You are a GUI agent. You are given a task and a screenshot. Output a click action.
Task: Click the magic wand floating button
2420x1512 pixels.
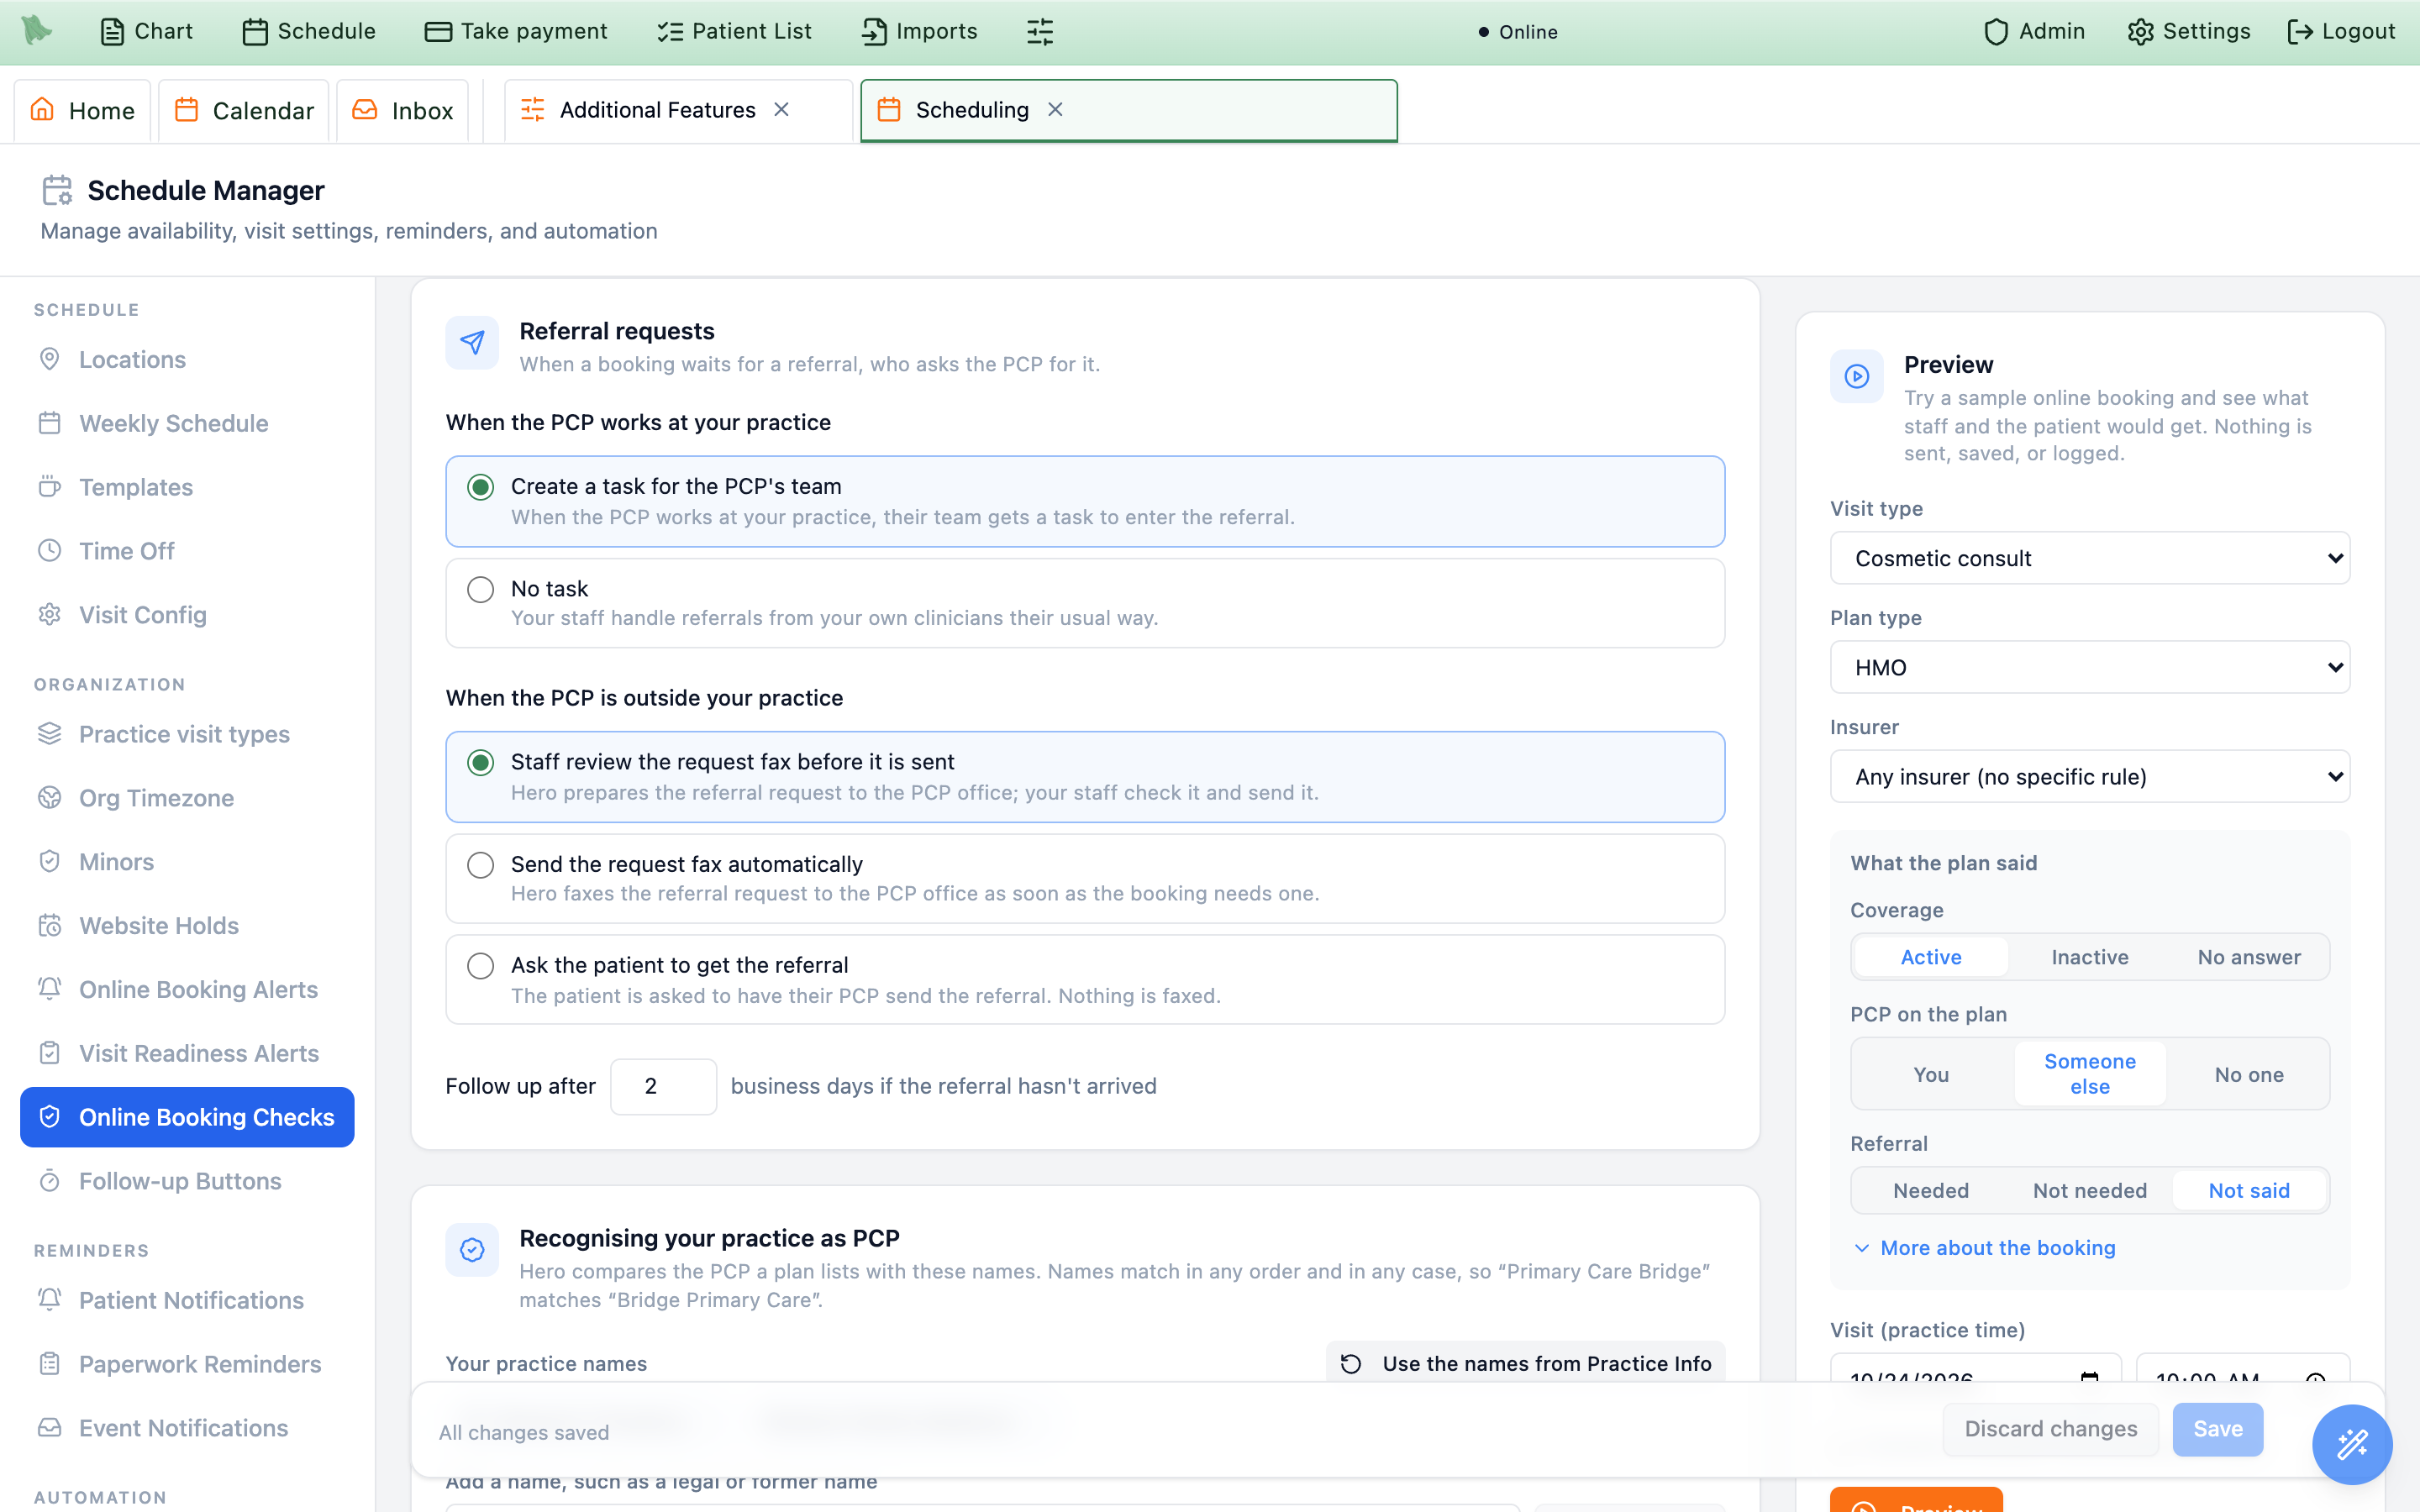[2351, 1444]
